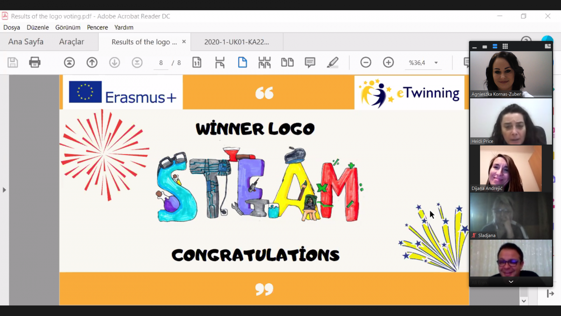This screenshot has width=561, height=316.
Task: Open Araçlar tools view
Action: 71,42
